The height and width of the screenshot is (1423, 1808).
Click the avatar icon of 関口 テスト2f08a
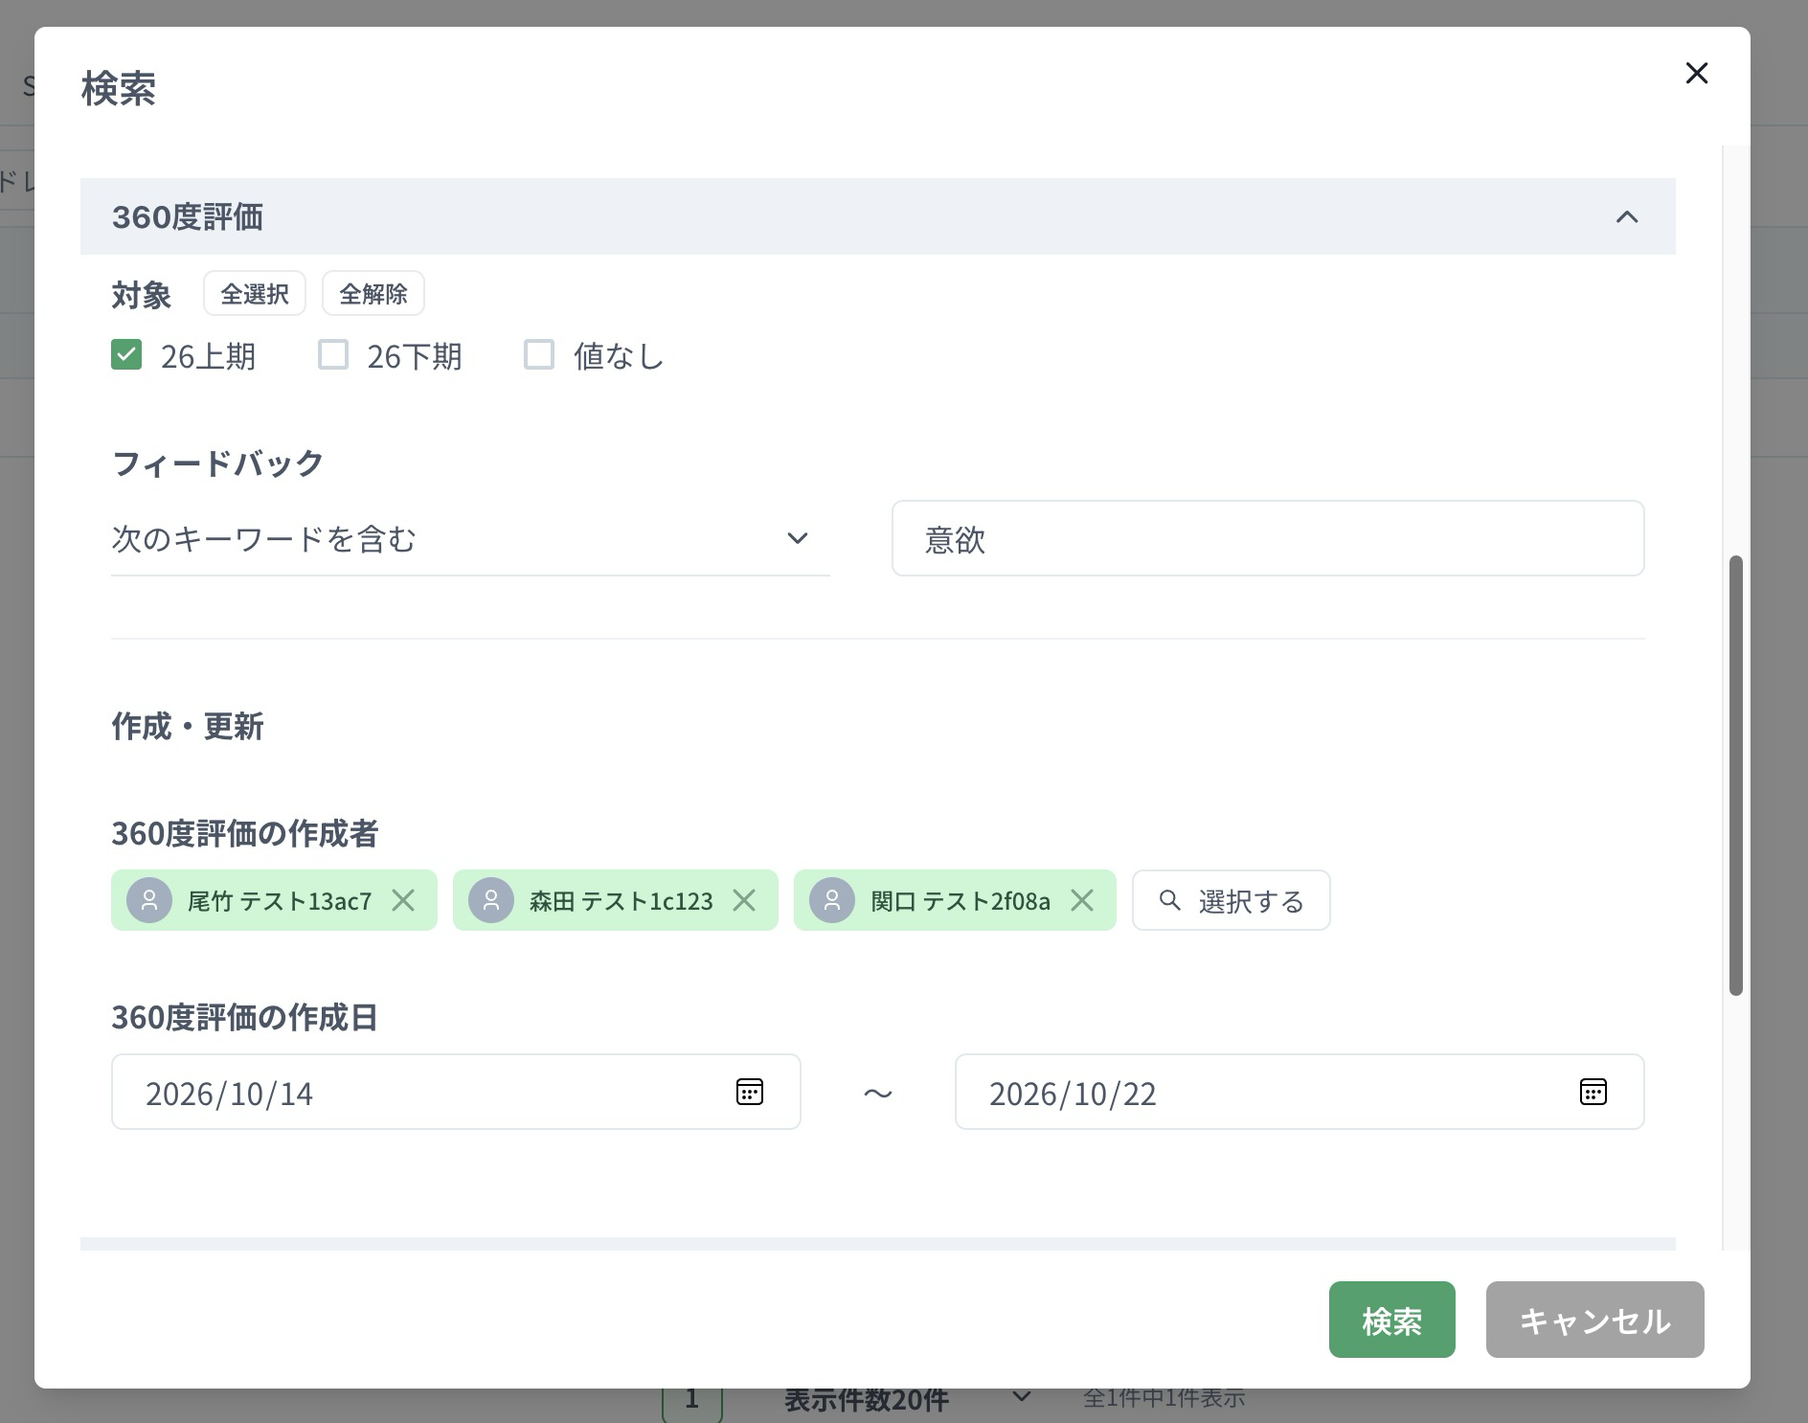tap(832, 900)
